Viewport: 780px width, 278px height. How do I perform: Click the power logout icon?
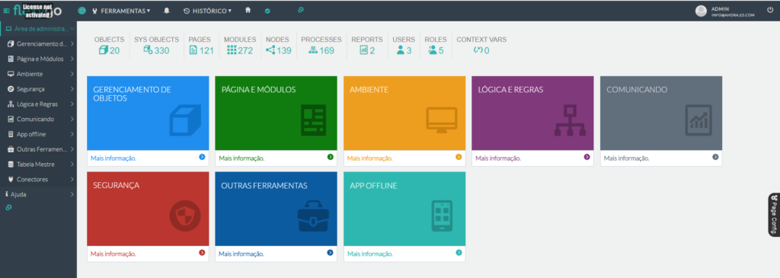pos(770,10)
